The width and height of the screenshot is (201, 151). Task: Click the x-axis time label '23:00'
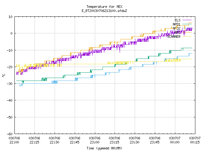click(x=95, y=142)
